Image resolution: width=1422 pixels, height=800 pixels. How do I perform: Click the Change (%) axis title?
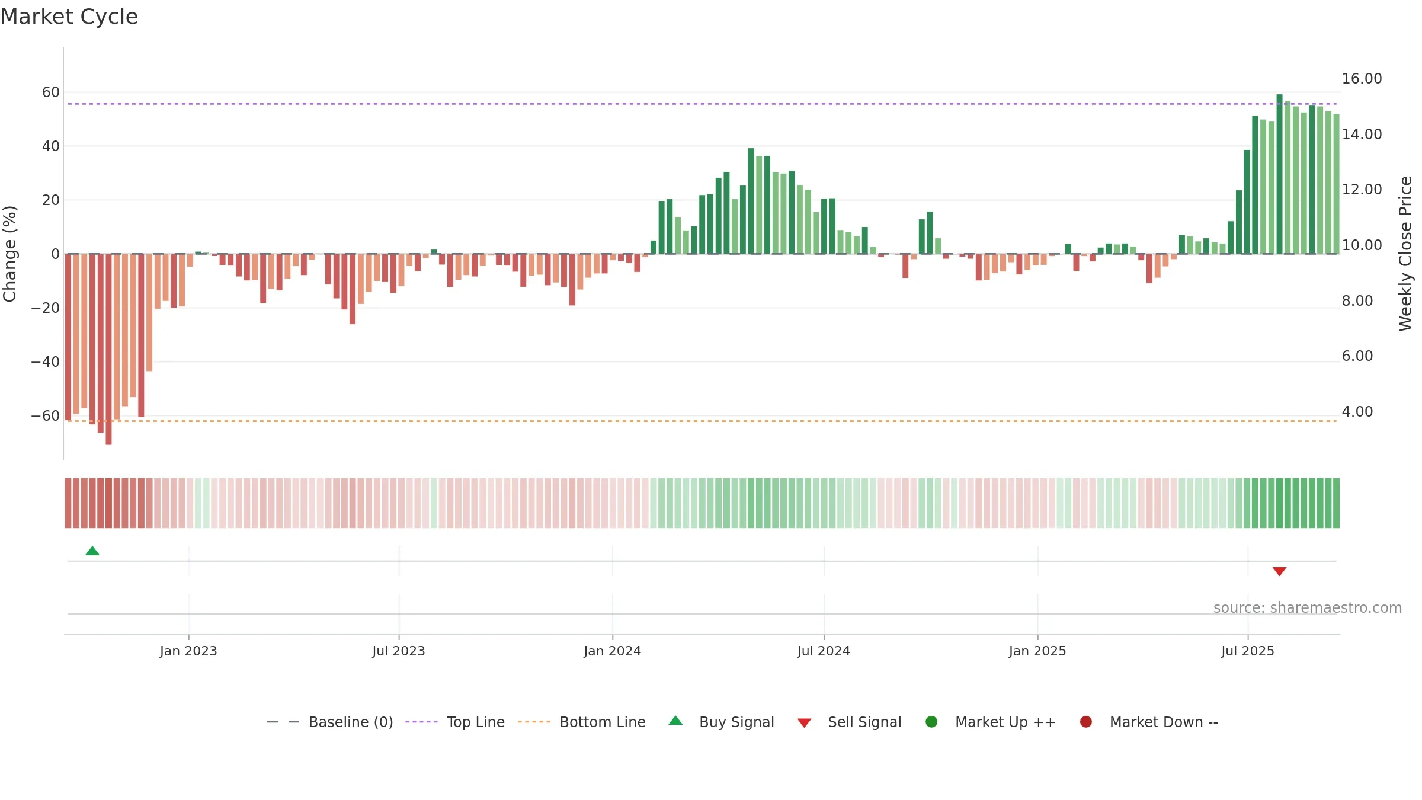click(10, 254)
